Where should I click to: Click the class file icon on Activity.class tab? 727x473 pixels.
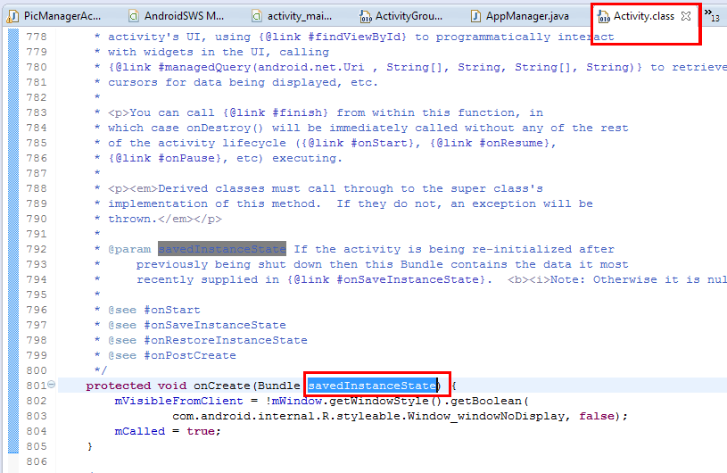point(604,17)
